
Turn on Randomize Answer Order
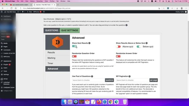tap(118, 56)
